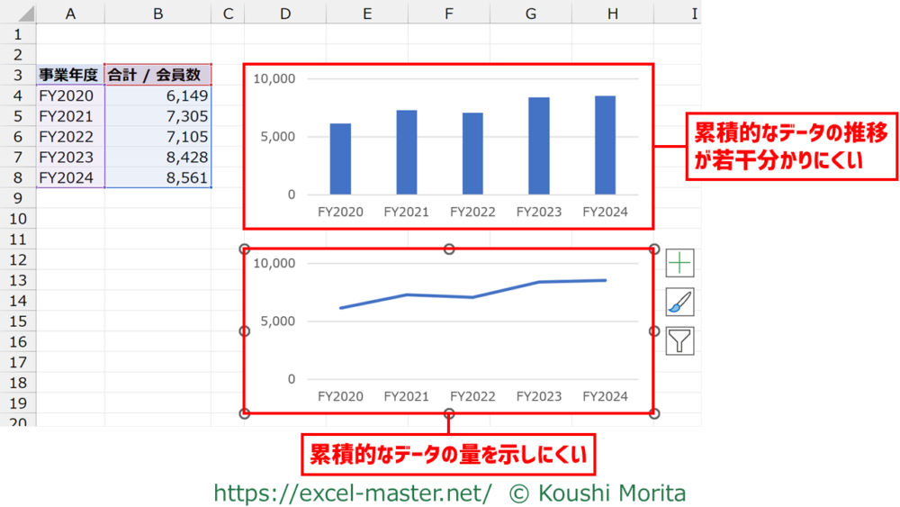The width and height of the screenshot is (900, 507).
Task: Select the FY2022 cell in column A
Action: (x=70, y=137)
